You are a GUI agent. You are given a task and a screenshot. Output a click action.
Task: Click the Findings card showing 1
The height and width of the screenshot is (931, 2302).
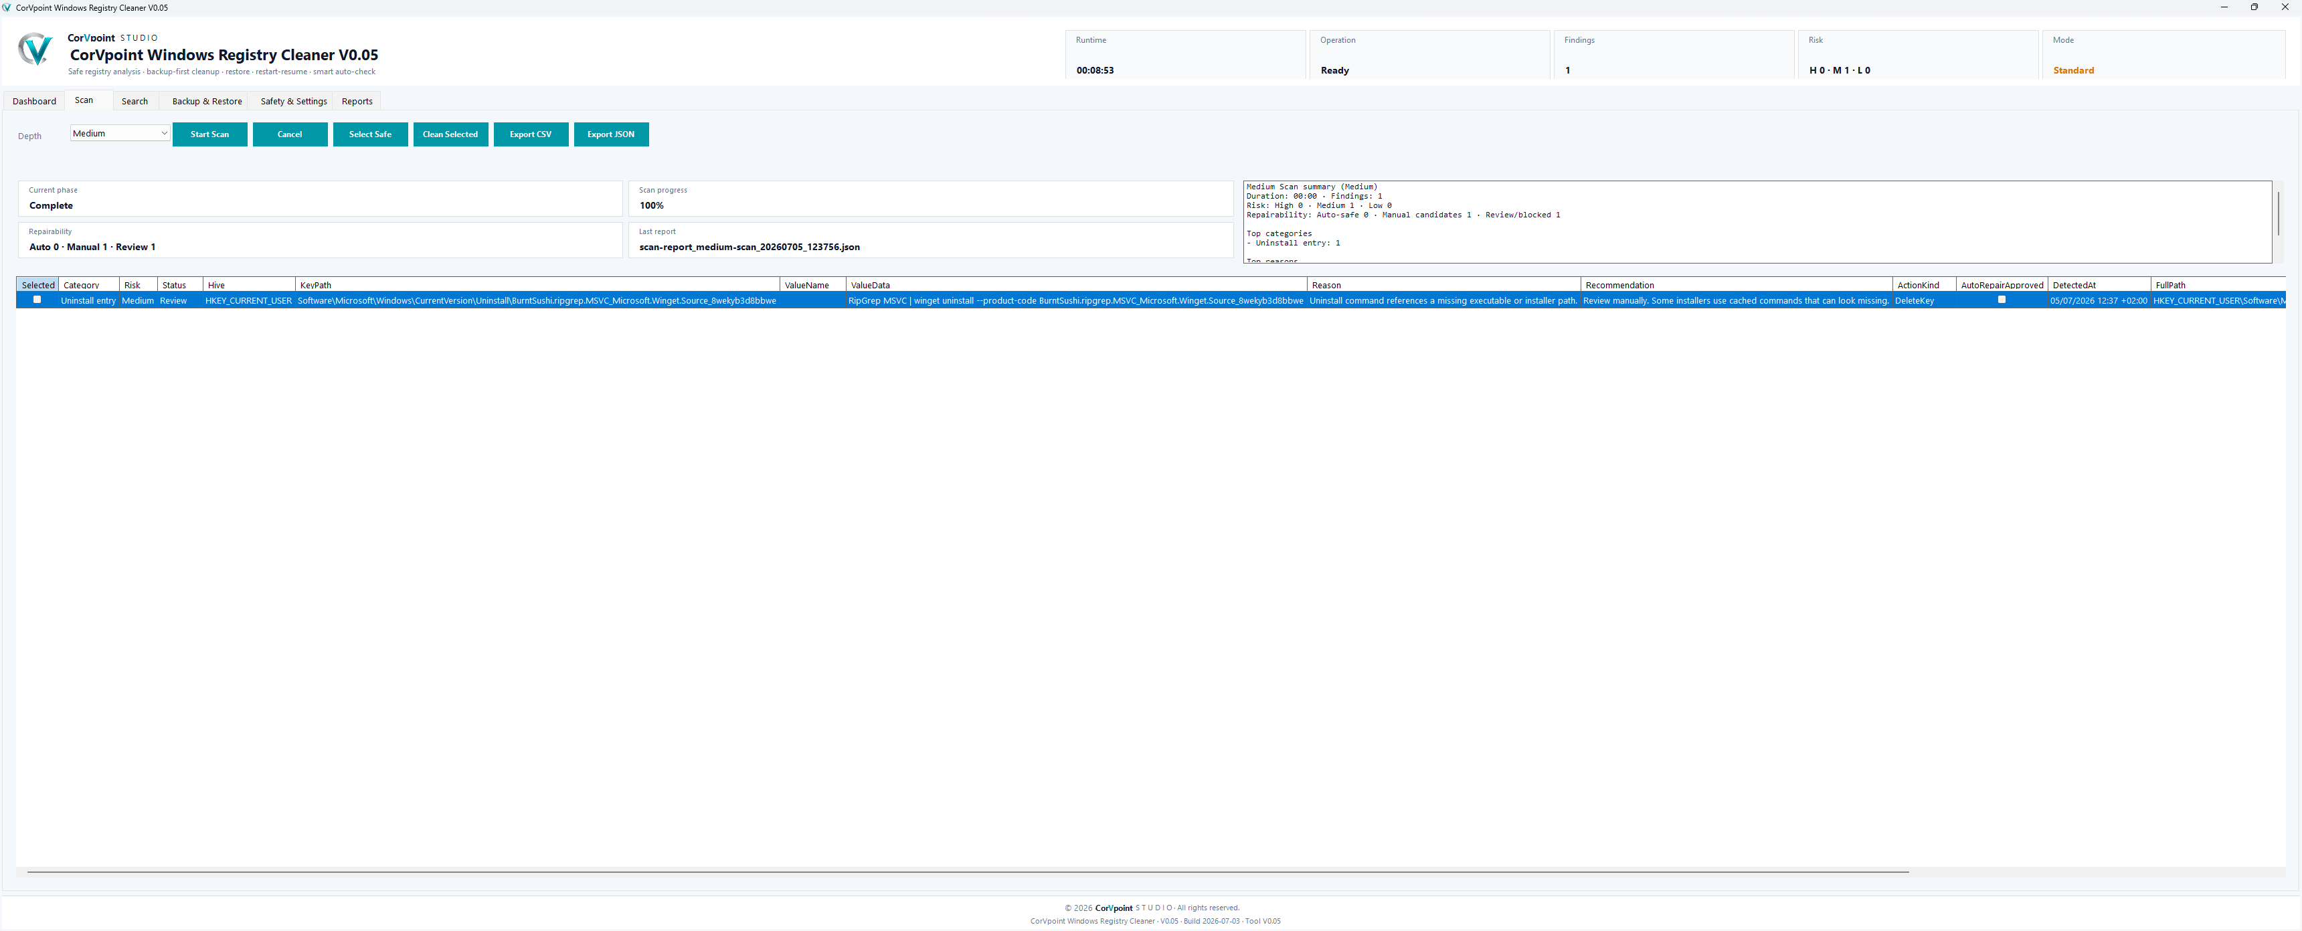point(1674,54)
